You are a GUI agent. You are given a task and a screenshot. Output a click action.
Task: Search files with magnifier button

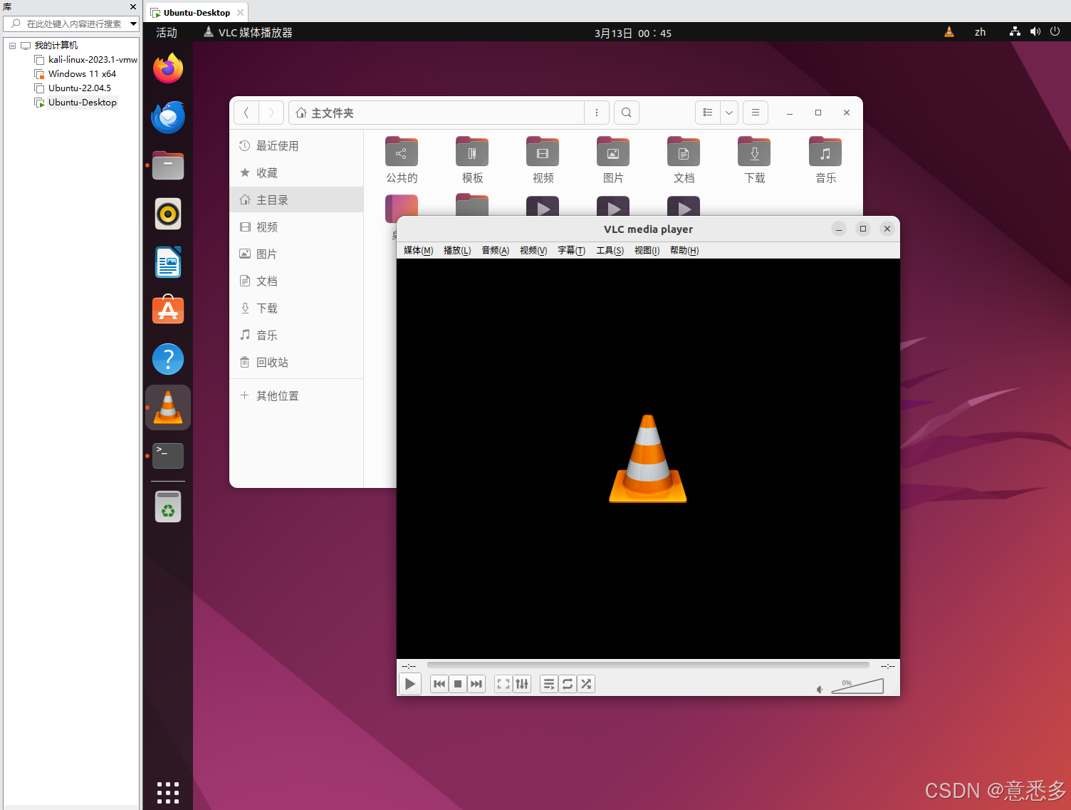626,113
